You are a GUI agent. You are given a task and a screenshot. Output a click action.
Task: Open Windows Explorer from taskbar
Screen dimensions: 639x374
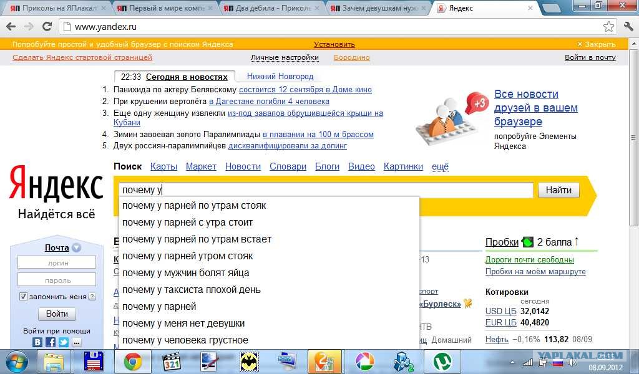pyautogui.click(x=54, y=362)
